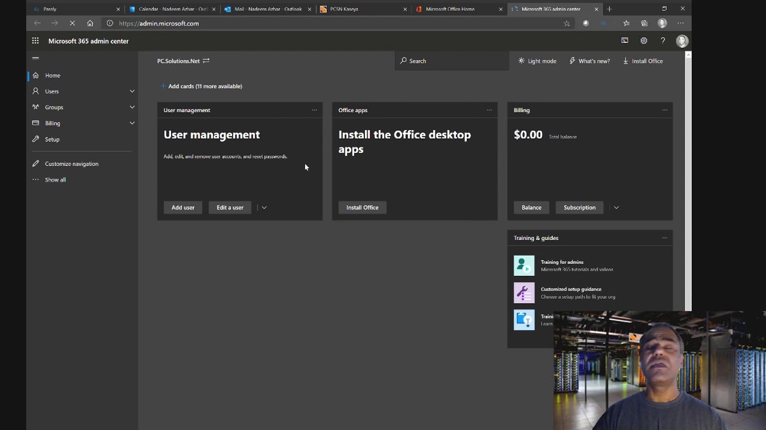
Task: Click the admin center Search box
Action: pos(452,61)
